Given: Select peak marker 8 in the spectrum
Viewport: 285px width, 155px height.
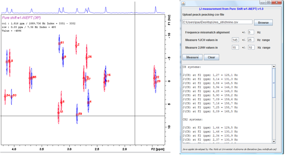Looking at the screenshot, I should coord(10,62).
